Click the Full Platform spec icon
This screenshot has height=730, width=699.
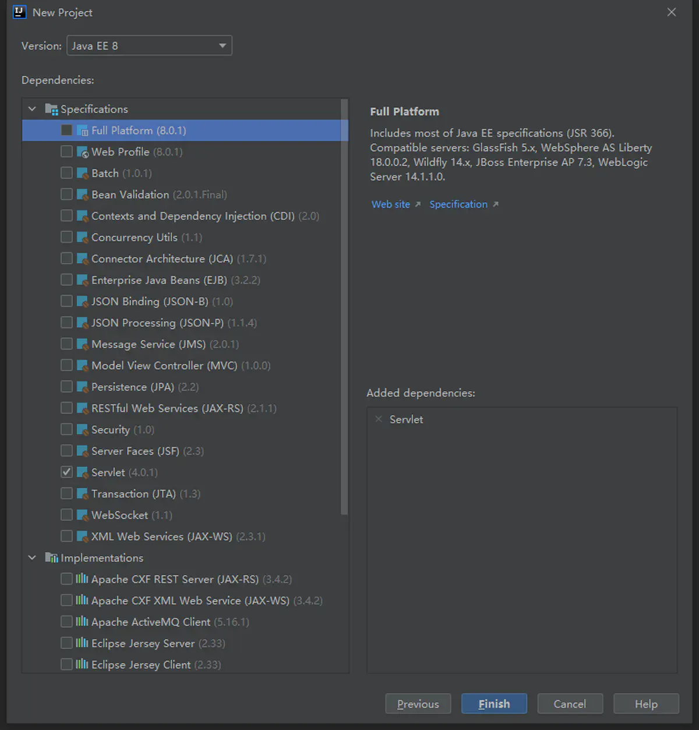[x=82, y=131]
